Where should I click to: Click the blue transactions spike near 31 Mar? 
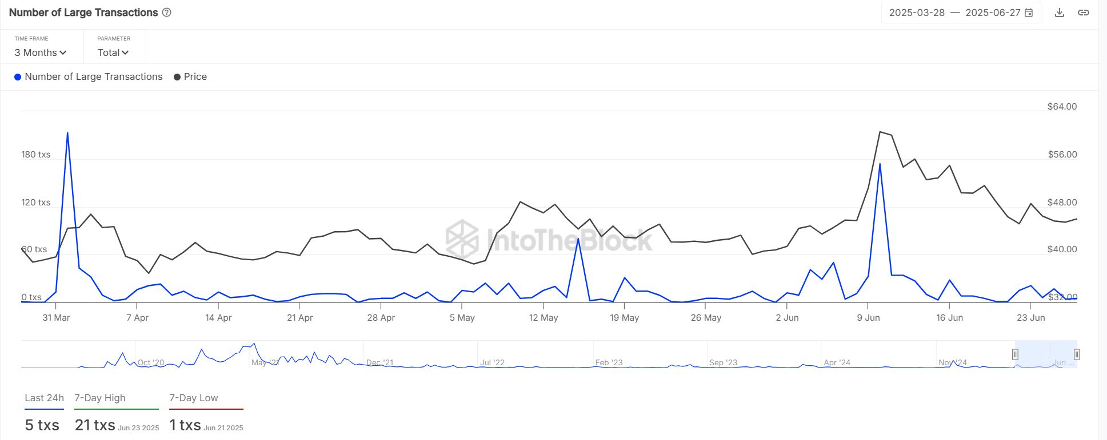coord(67,134)
